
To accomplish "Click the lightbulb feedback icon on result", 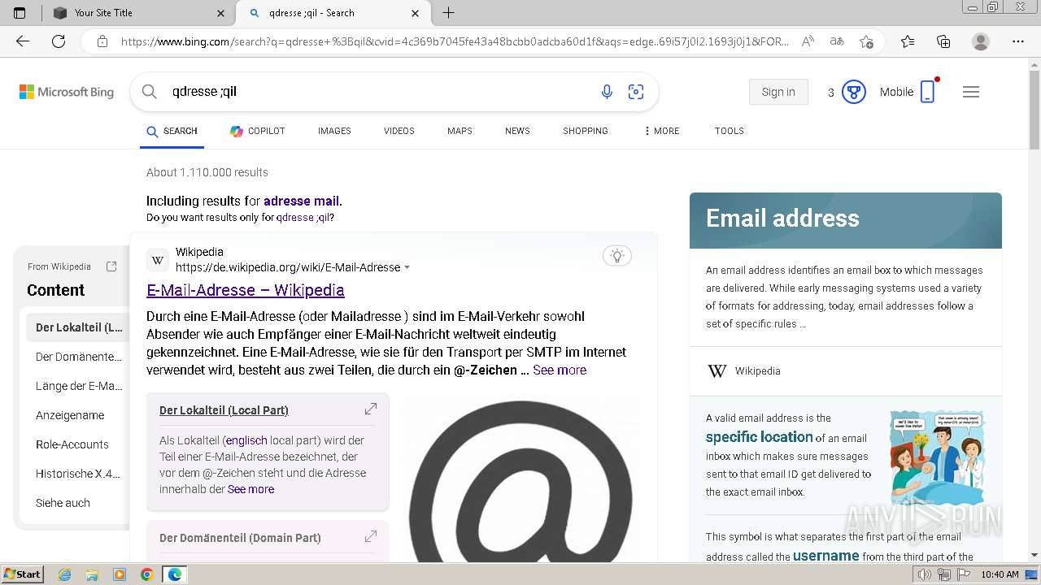I will coord(617,256).
